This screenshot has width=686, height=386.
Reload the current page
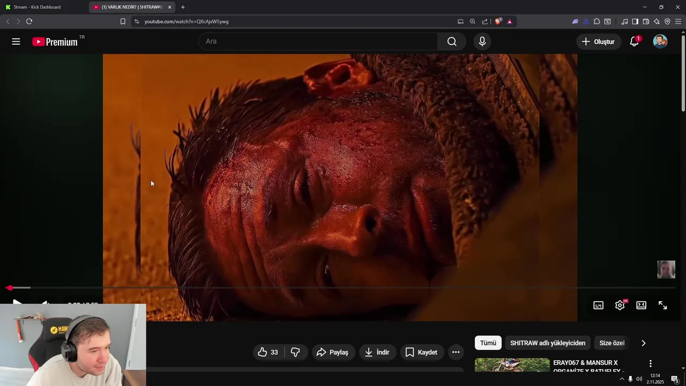29,21
